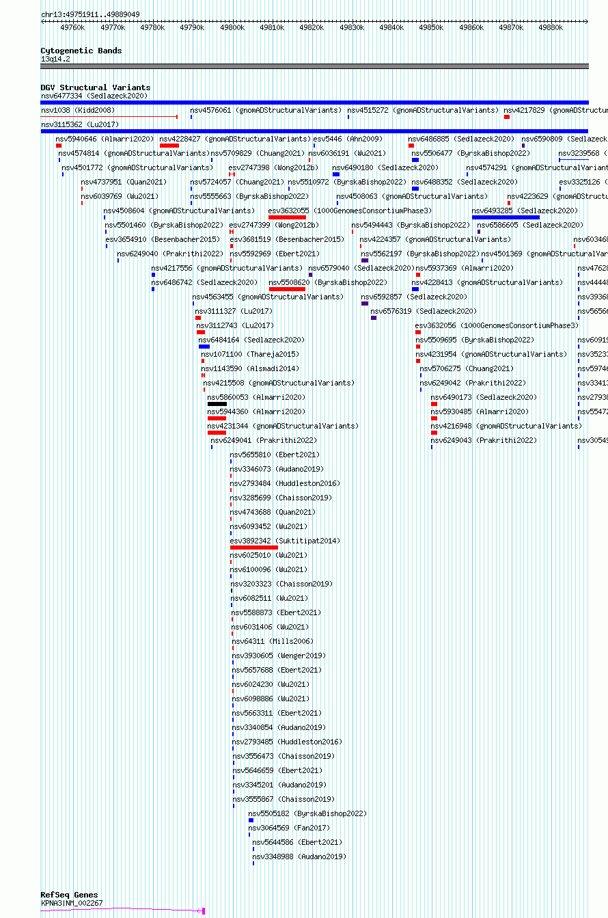
Task: Select nsv5706275 (Chuang2021) variant
Action: click(x=467, y=368)
